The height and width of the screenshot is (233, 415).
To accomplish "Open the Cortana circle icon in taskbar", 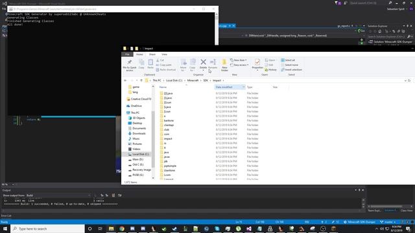I will click(x=89, y=228).
